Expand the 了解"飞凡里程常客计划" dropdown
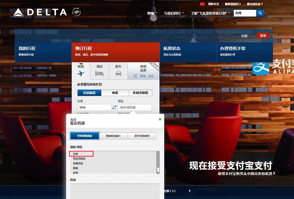Image resolution: width=294 pixels, height=199 pixels. point(210,13)
